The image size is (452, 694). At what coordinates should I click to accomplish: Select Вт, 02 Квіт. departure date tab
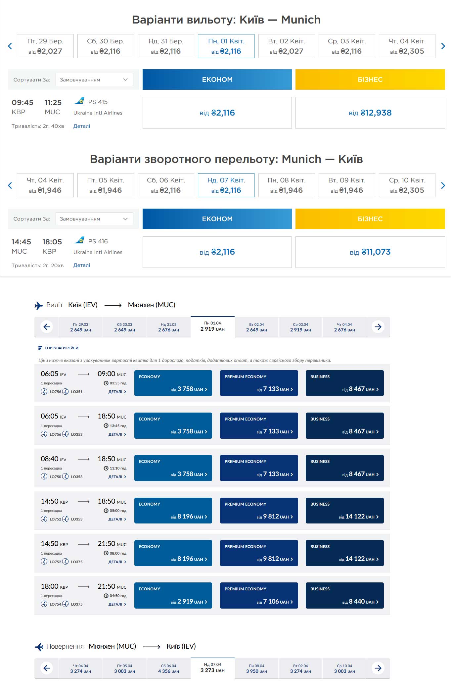[286, 46]
